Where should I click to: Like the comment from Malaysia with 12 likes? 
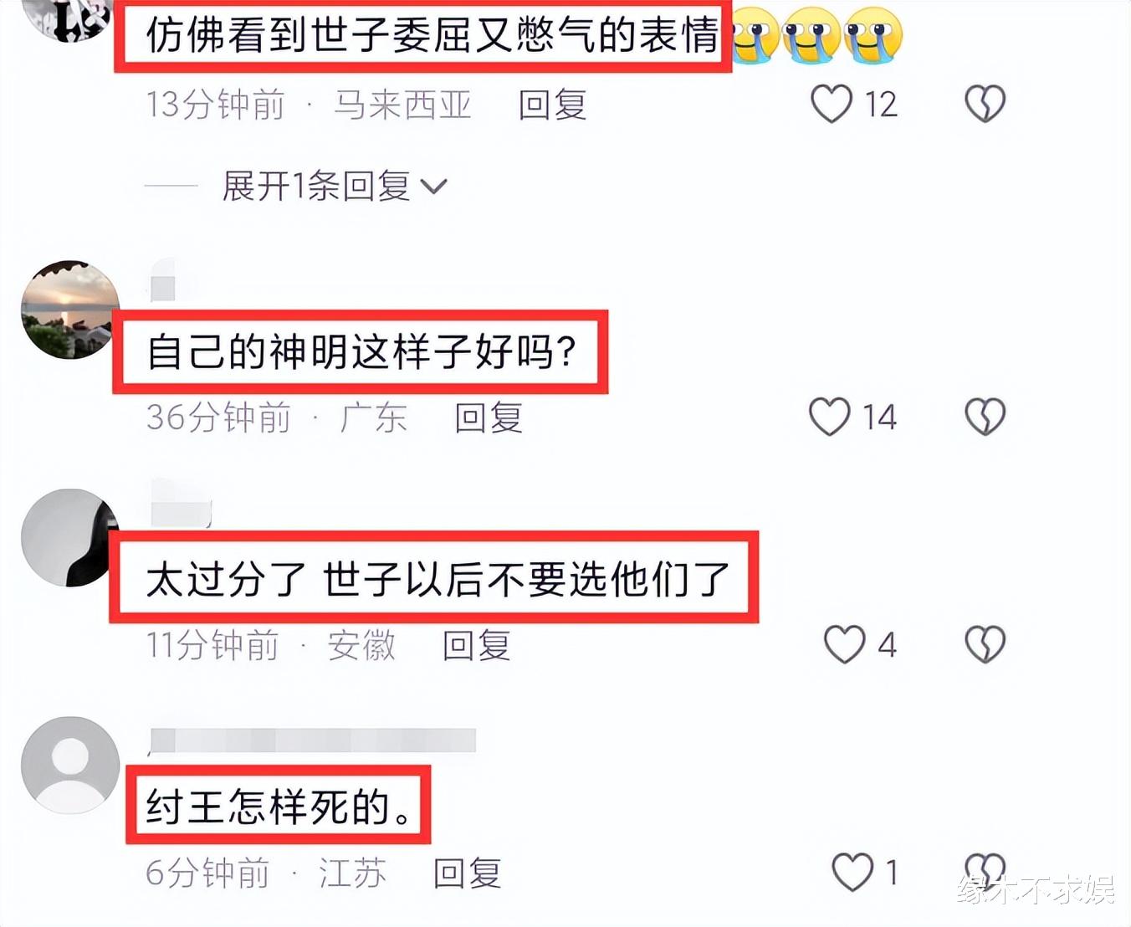(x=832, y=104)
